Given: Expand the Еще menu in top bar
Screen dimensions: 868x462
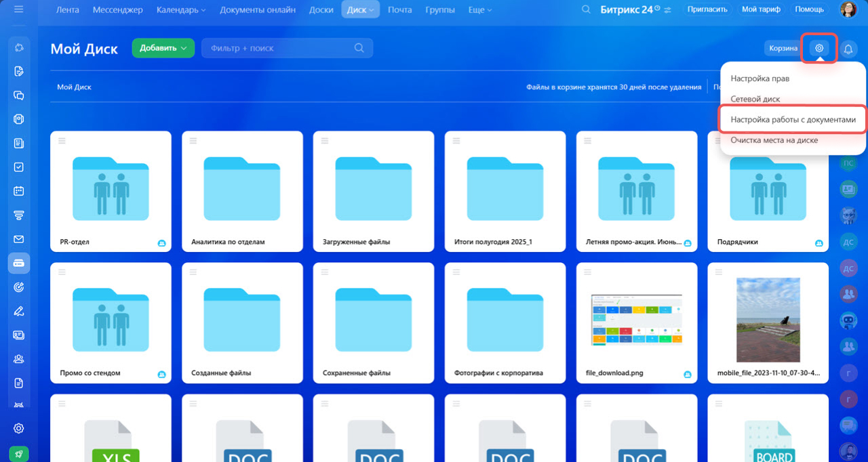Looking at the screenshot, I should pos(480,9).
